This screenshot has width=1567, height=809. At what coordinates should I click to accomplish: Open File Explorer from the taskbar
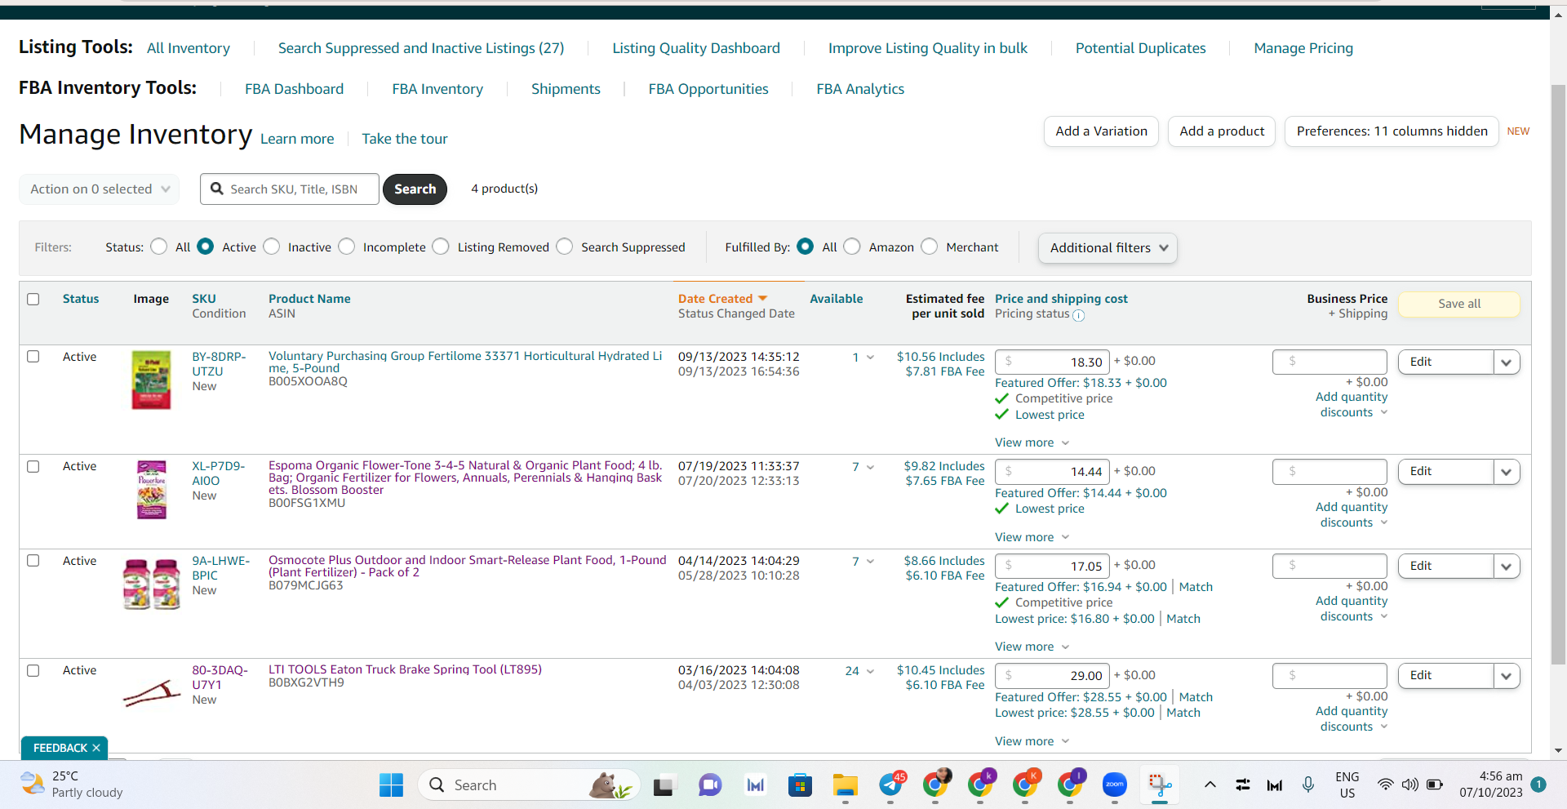click(x=845, y=785)
